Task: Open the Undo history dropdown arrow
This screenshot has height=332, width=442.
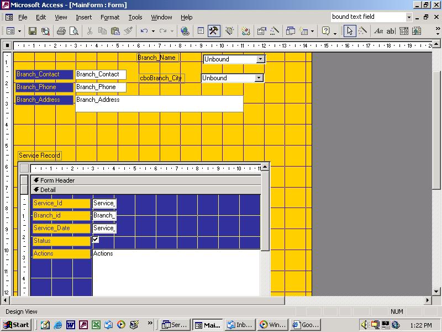Action: [x=153, y=31]
